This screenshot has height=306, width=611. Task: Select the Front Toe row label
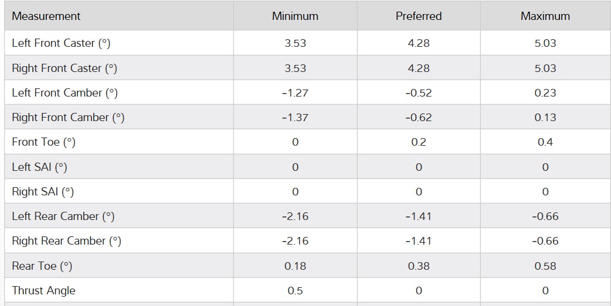pyautogui.click(x=43, y=142)
